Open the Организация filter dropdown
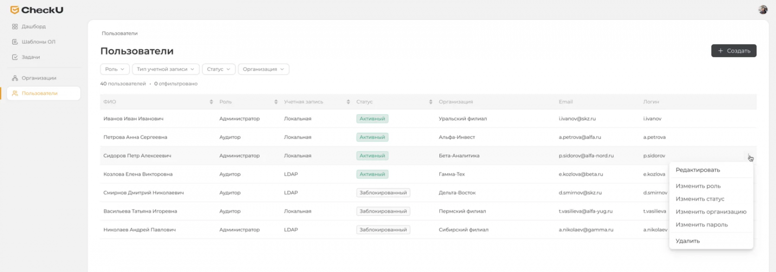Viewport: 776px width, 272px height. click(x=263, y=69)
